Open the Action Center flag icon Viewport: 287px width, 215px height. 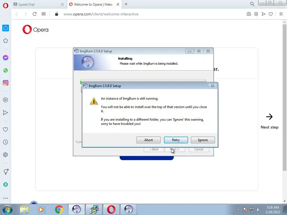[245, 210]
